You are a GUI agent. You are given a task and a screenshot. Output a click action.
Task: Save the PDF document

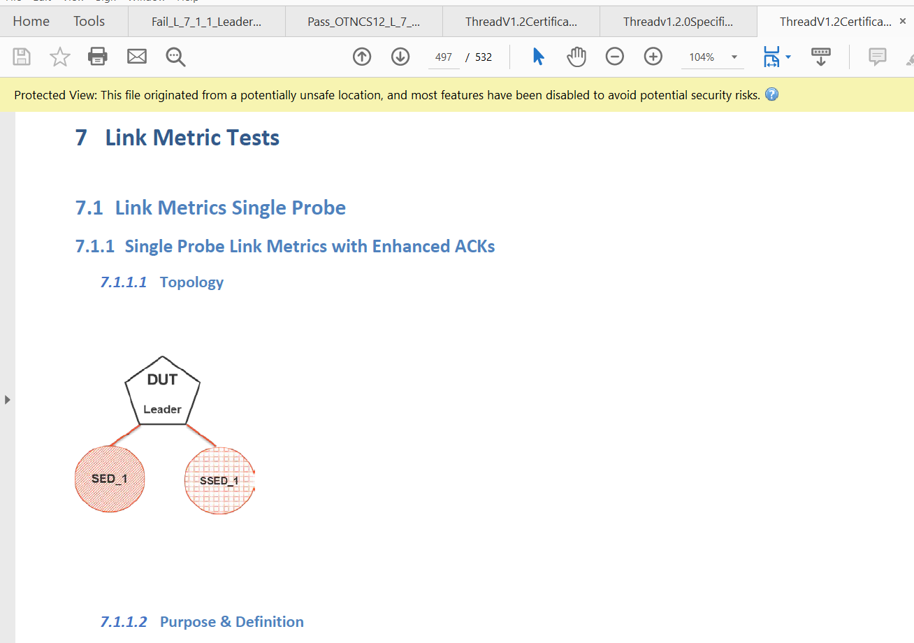click(21, 57)
